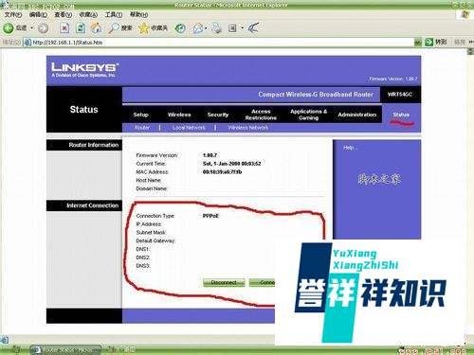The image size is (474, 355).
Task: Click the firmware value 1.00.7
Action: click(x=210, y=155)
